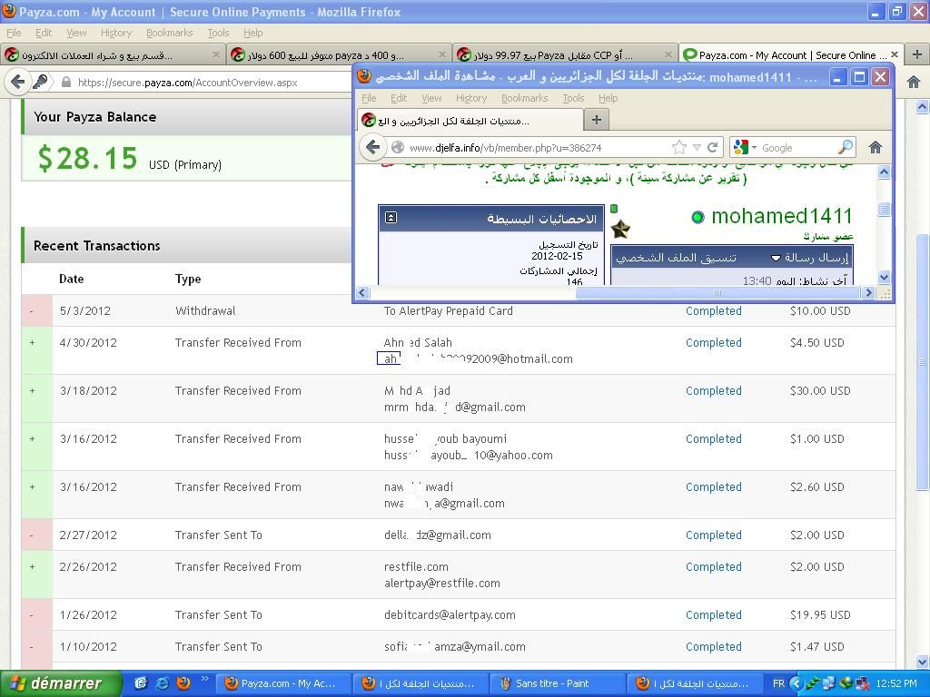Go back in the djelfa.info window

pos(372,147)
